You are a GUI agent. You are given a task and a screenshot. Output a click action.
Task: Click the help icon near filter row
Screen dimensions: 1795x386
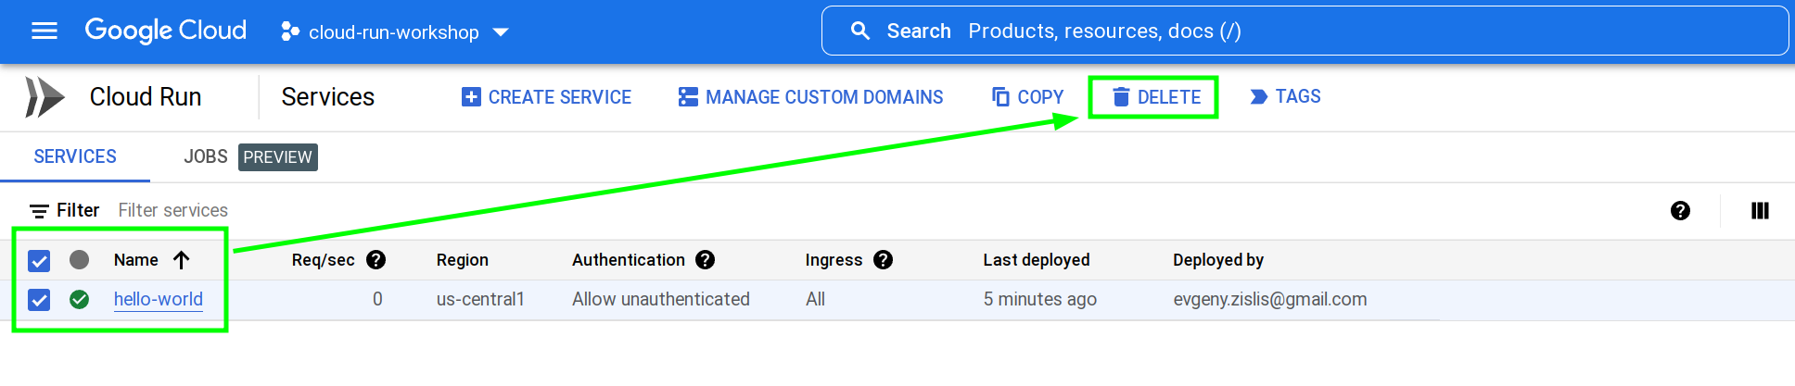[1679, 211]
